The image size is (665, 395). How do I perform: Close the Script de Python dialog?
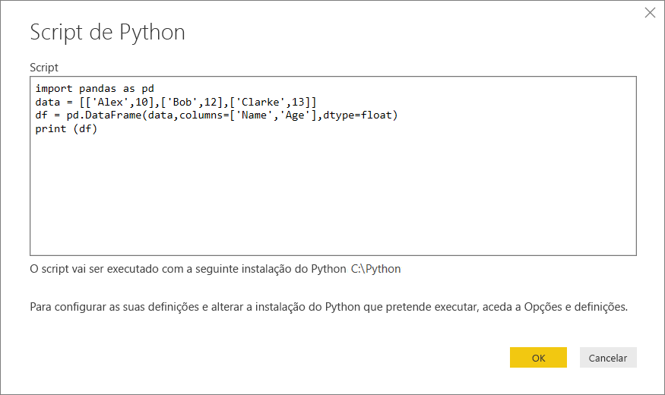[650, 13]
